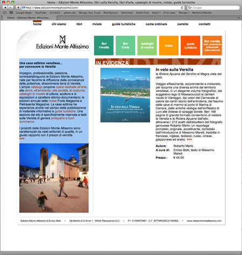Follow the opere dedicate all'arte link
The image size is (242, 255).
71,87
